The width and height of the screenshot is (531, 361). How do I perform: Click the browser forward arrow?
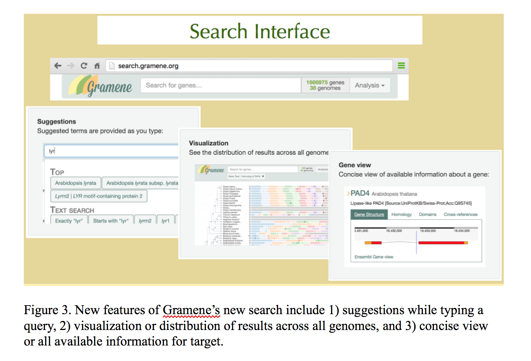[x=71, y=65]
